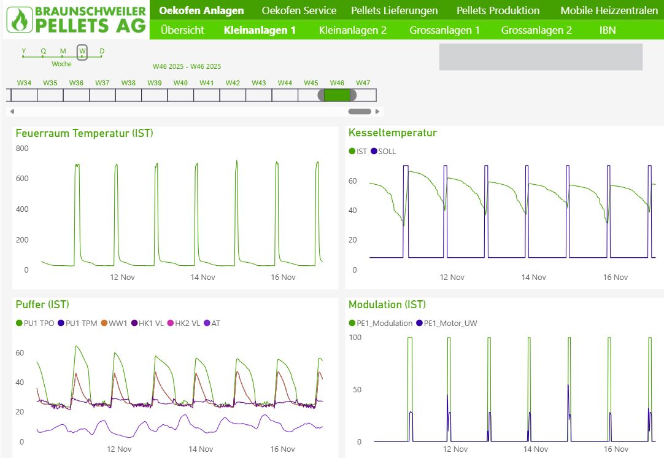
Task: Select the Y (year) granularity option
Action: [23, 55]
